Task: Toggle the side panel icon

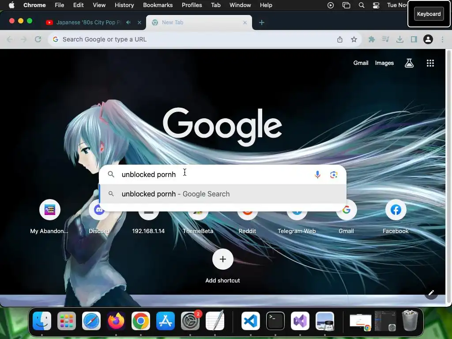Action: click(414, 39)
